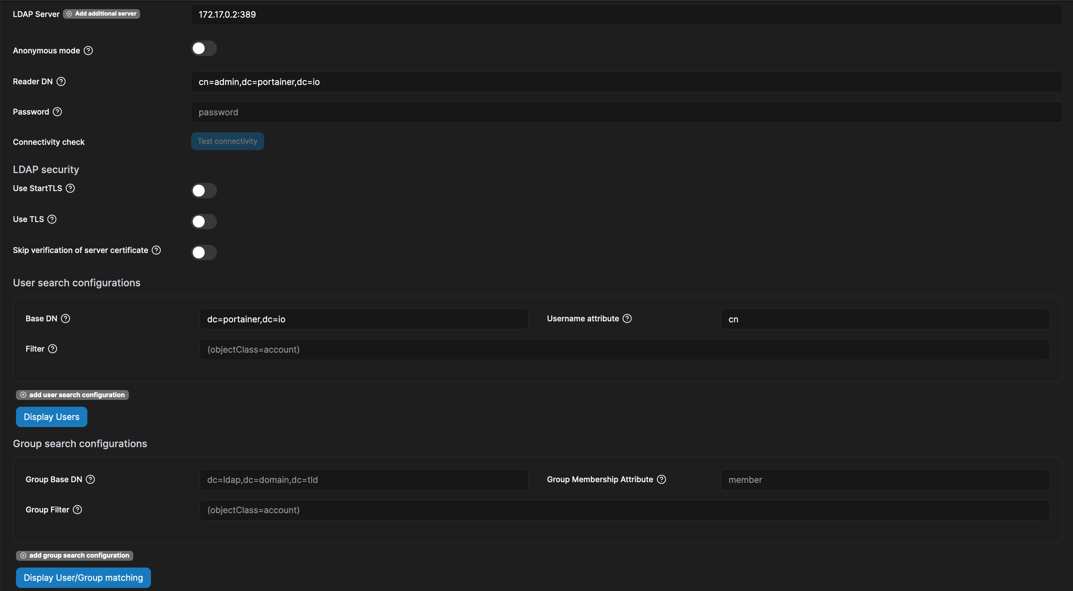Click the Use TLS help icon
Screen dimensions: 1073x591
pos(52,219)
